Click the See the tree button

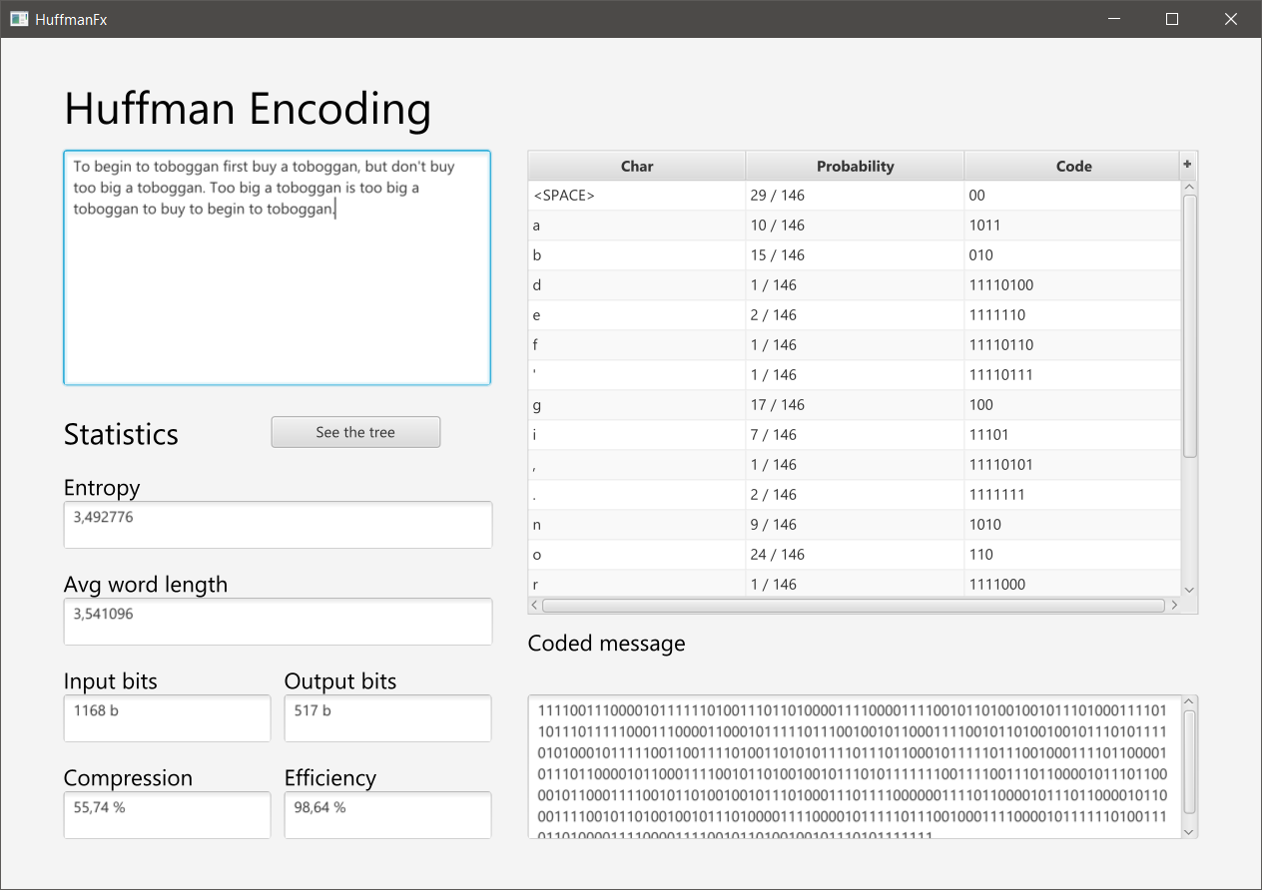(x=355, y=432)
